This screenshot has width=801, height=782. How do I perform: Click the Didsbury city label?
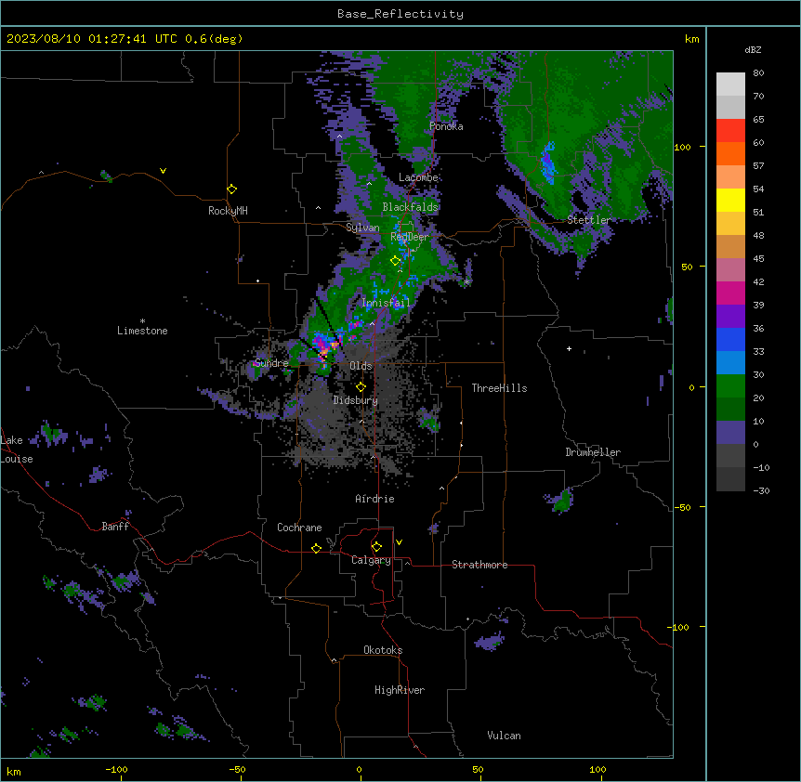click(356, 400)
